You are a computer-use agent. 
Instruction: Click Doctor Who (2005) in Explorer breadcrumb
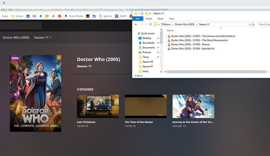[x=185, y=24]
